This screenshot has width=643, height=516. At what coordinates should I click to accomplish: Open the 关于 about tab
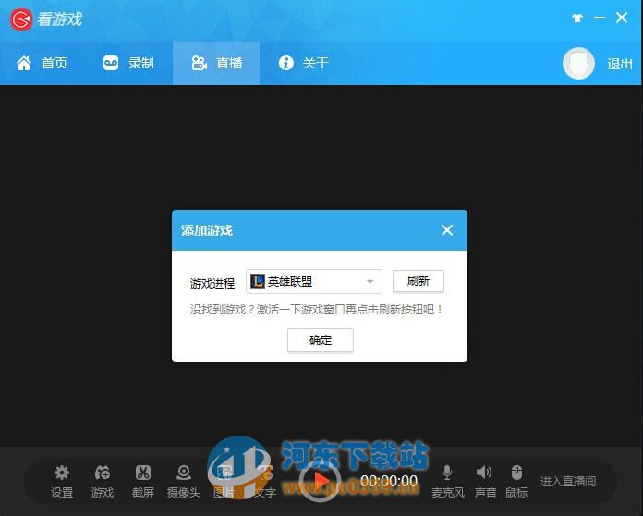click(303, 63)
